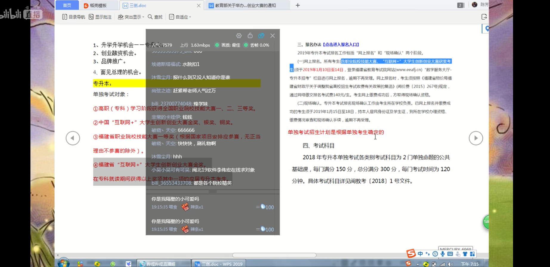This screenshot has width=550, height=267.
Task: Add a new tab with plus button
Action: (298, 5)
